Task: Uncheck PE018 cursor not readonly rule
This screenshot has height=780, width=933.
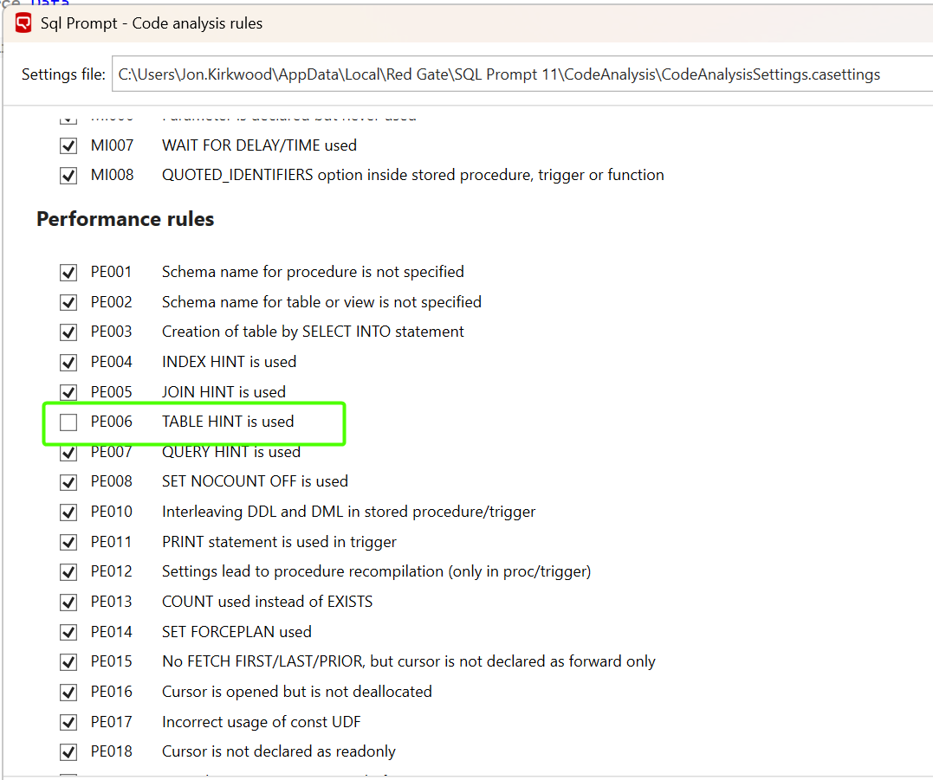Action: 68,752
